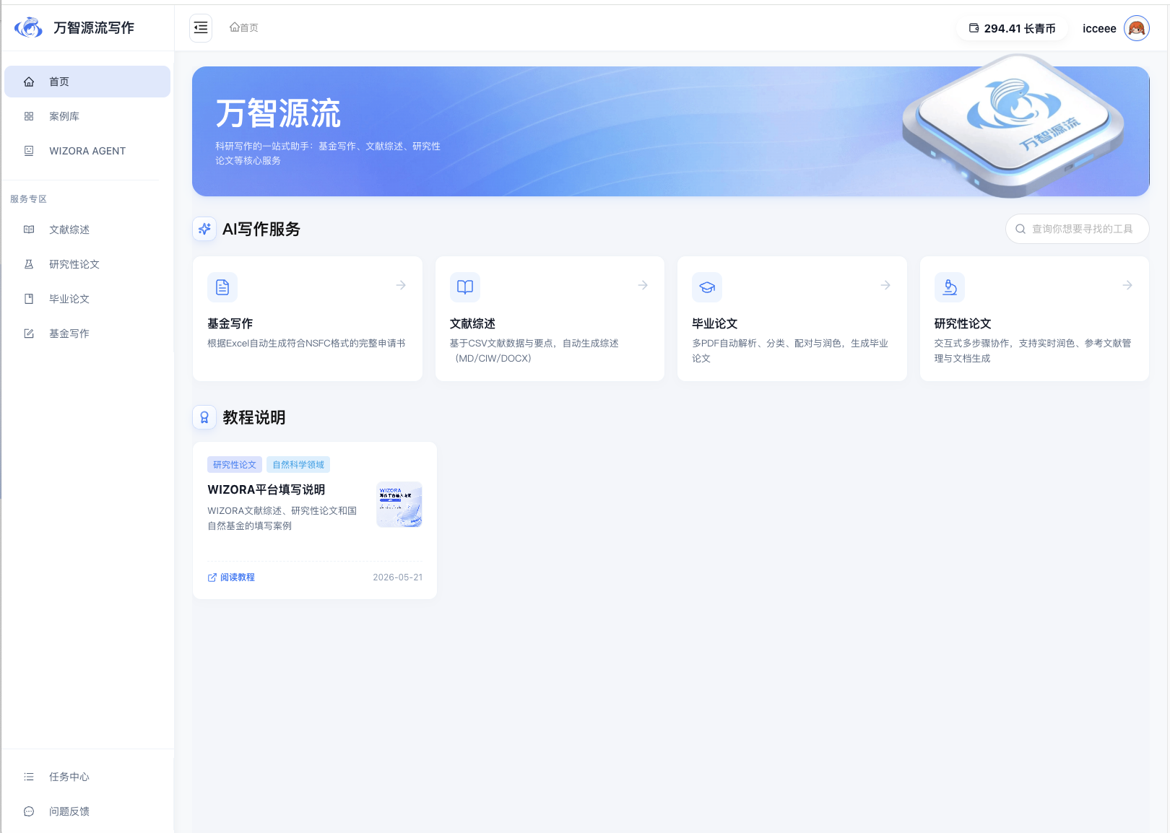The image size is (1170, 833).
Task: Focus the 查询你想要寻找的工具 search field
Action: click(x=1077, y=229)
